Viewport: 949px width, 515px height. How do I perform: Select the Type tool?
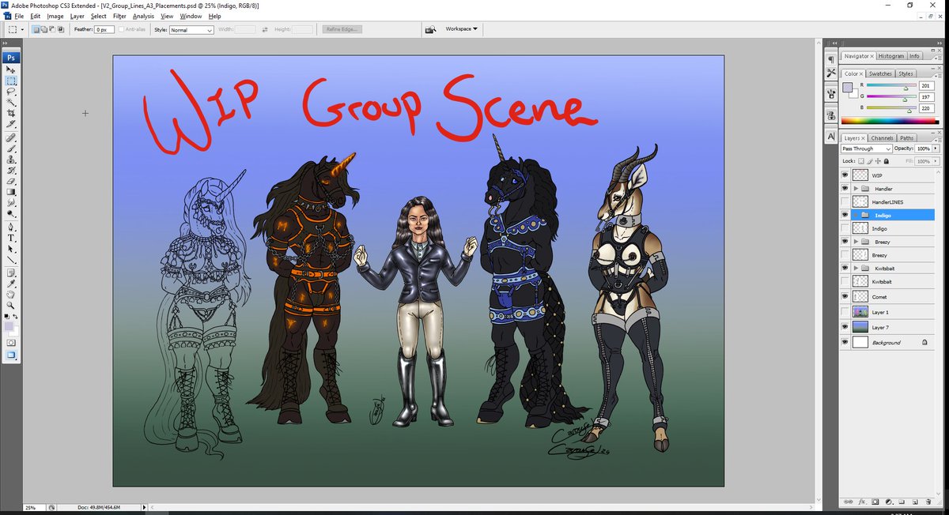pos(11,238)
